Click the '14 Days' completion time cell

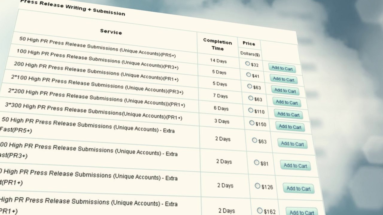point(218,61)
